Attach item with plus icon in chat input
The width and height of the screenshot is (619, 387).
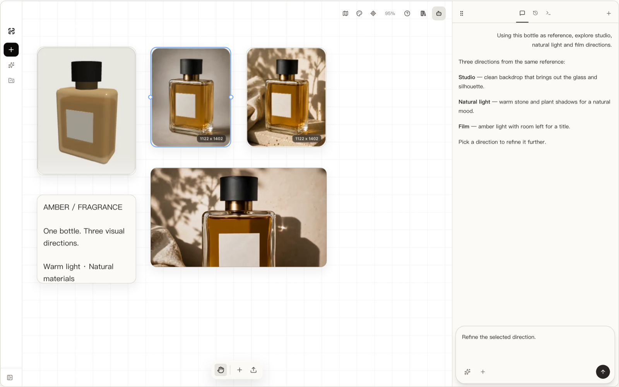483,372
